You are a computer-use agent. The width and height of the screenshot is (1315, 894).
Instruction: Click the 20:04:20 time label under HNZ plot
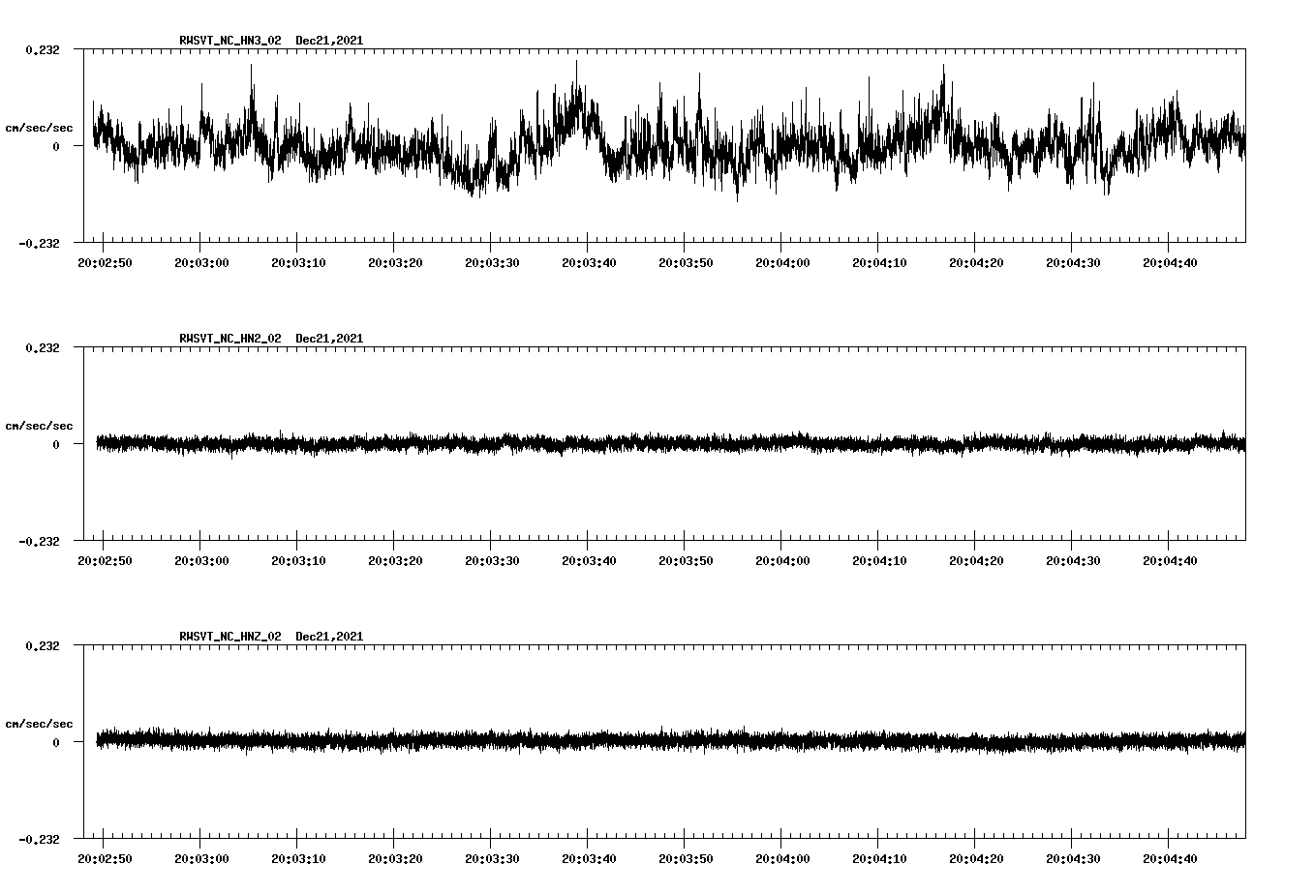point(976,858)
